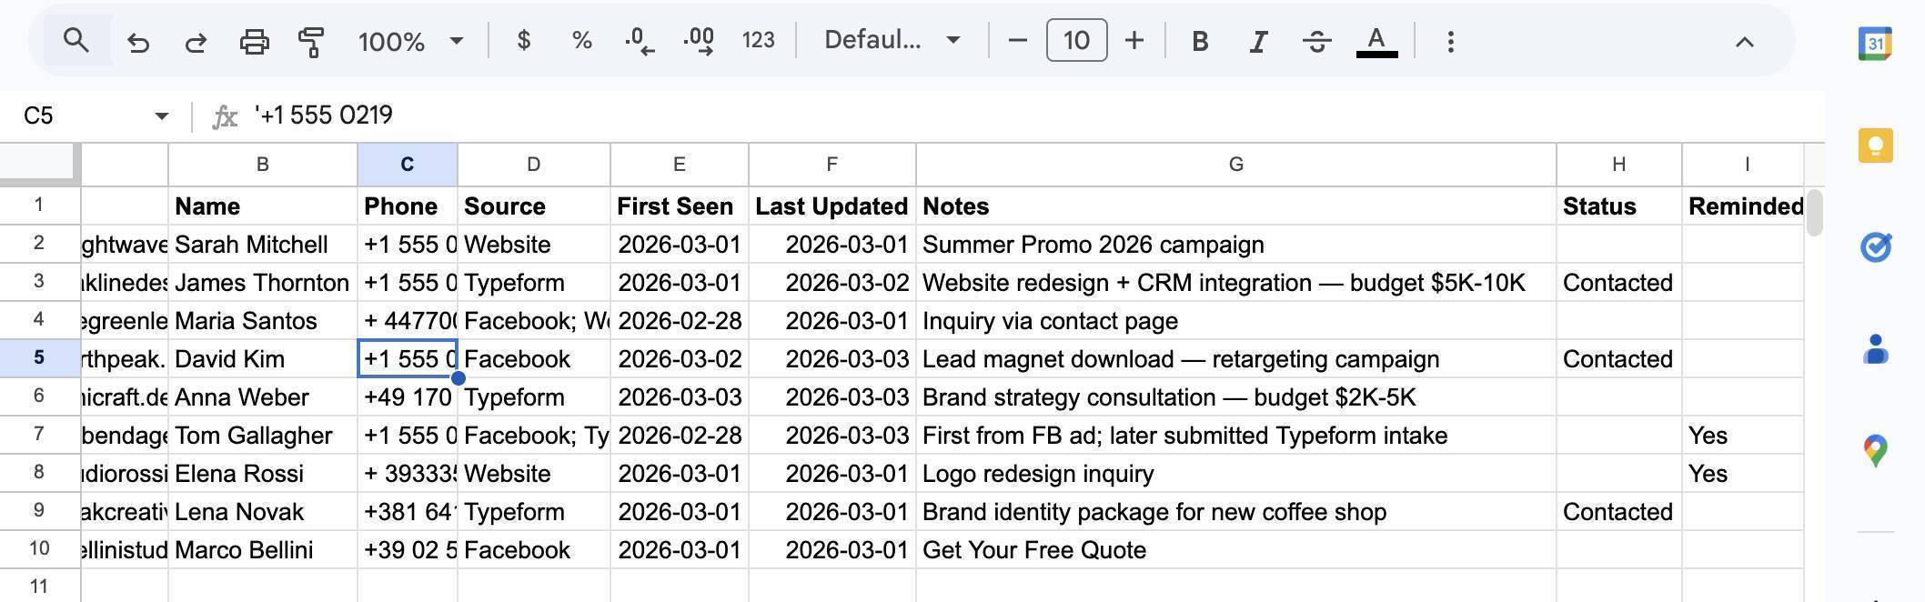Viewport: 1925px width, 602px height.
Task: Format selected cell as percent
Action: point(581,41)
